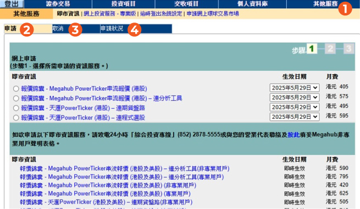
Task: Select Megahub PowerTicker (港股) 連分析工具 radio button
Action: pyautogui.click(x=16, y=98)
